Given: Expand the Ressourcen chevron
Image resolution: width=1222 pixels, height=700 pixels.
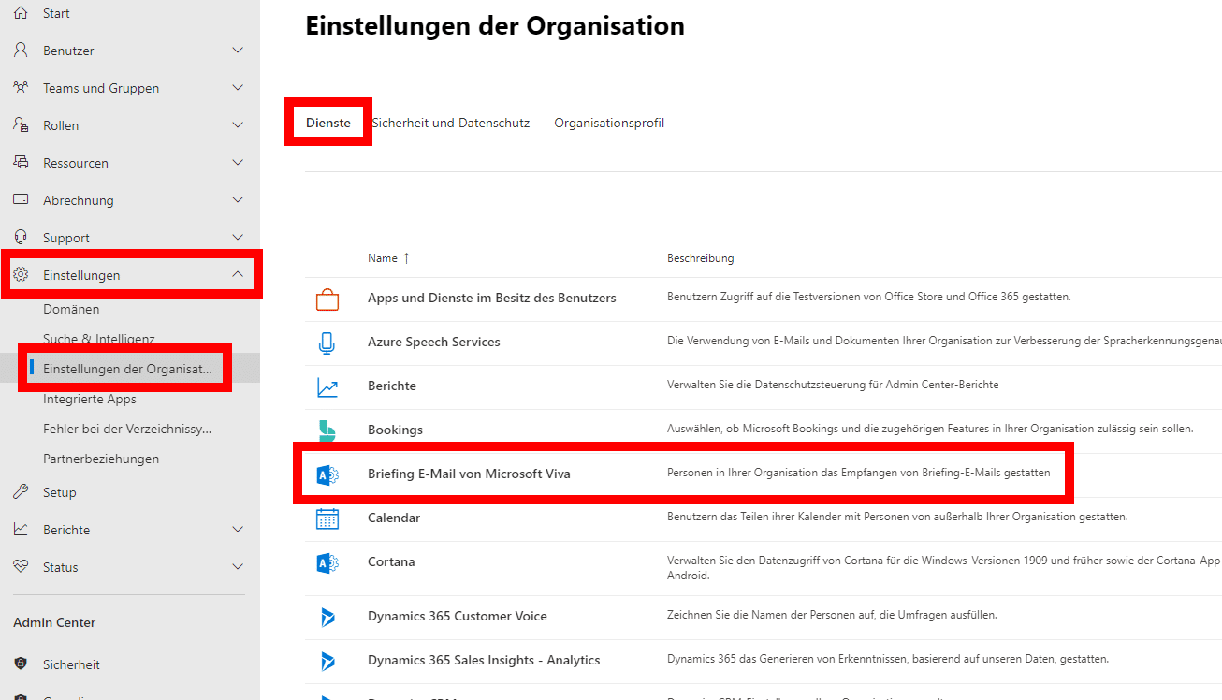Looking at the screenshot, I should 238,163.
